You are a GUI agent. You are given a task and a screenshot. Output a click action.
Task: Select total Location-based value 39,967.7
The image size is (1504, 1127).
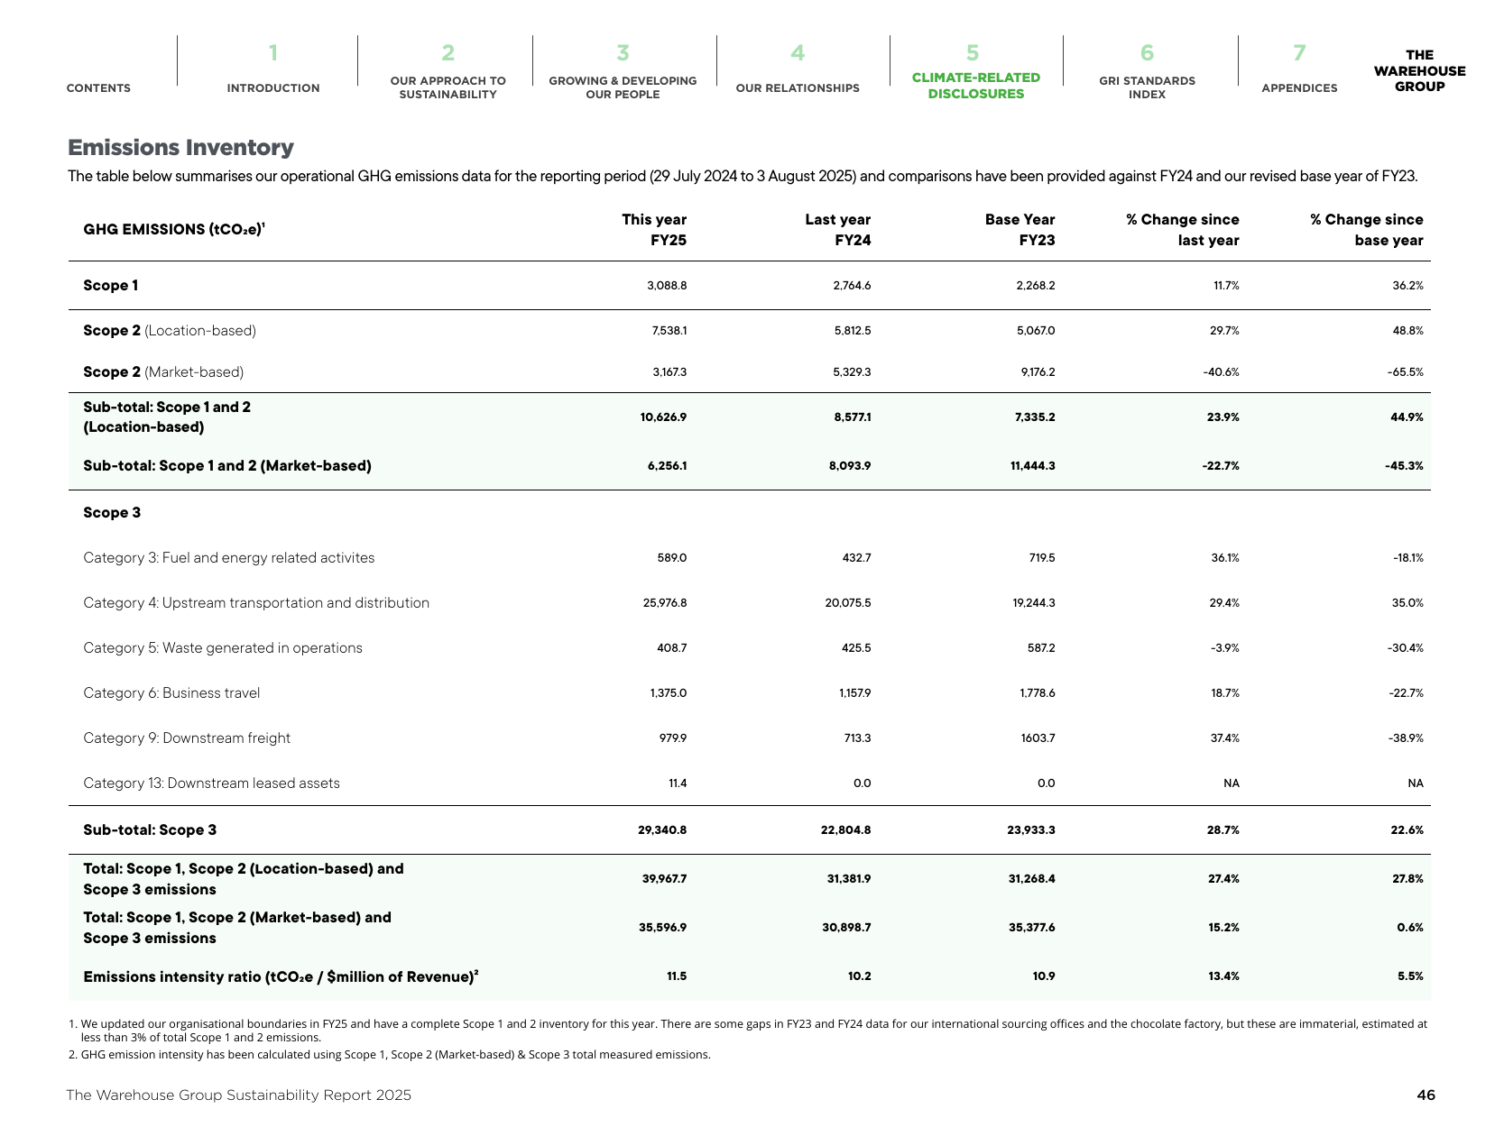pos(664,879)
